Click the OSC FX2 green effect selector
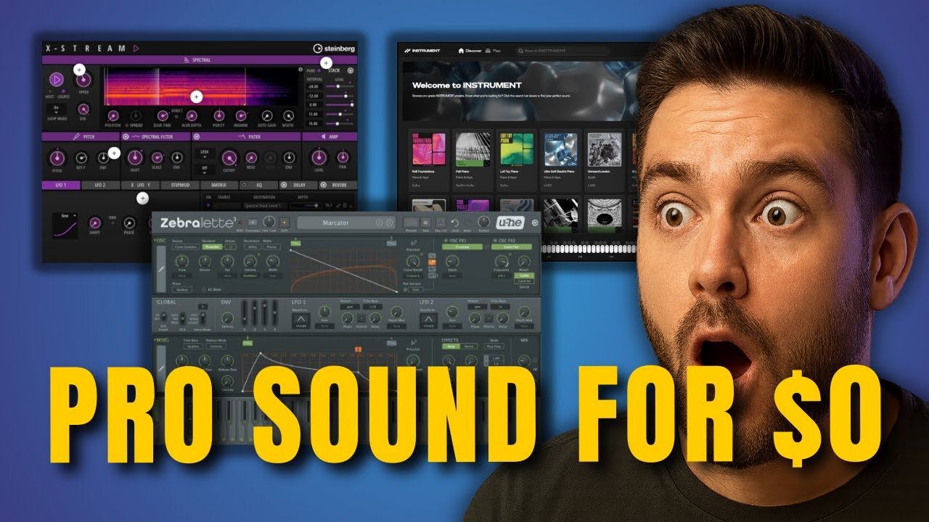Viewport: 929px width, 522px height. point(512,246)
